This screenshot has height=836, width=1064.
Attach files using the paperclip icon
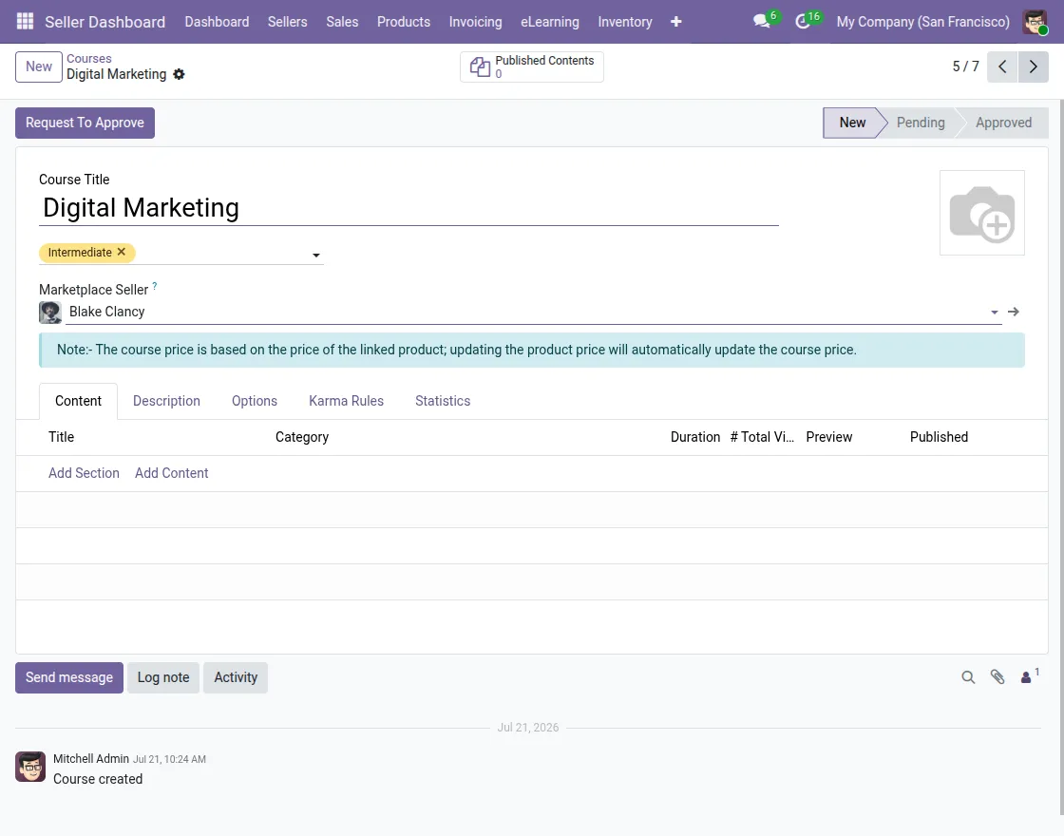pyautogui.click(x=997, y=677)
